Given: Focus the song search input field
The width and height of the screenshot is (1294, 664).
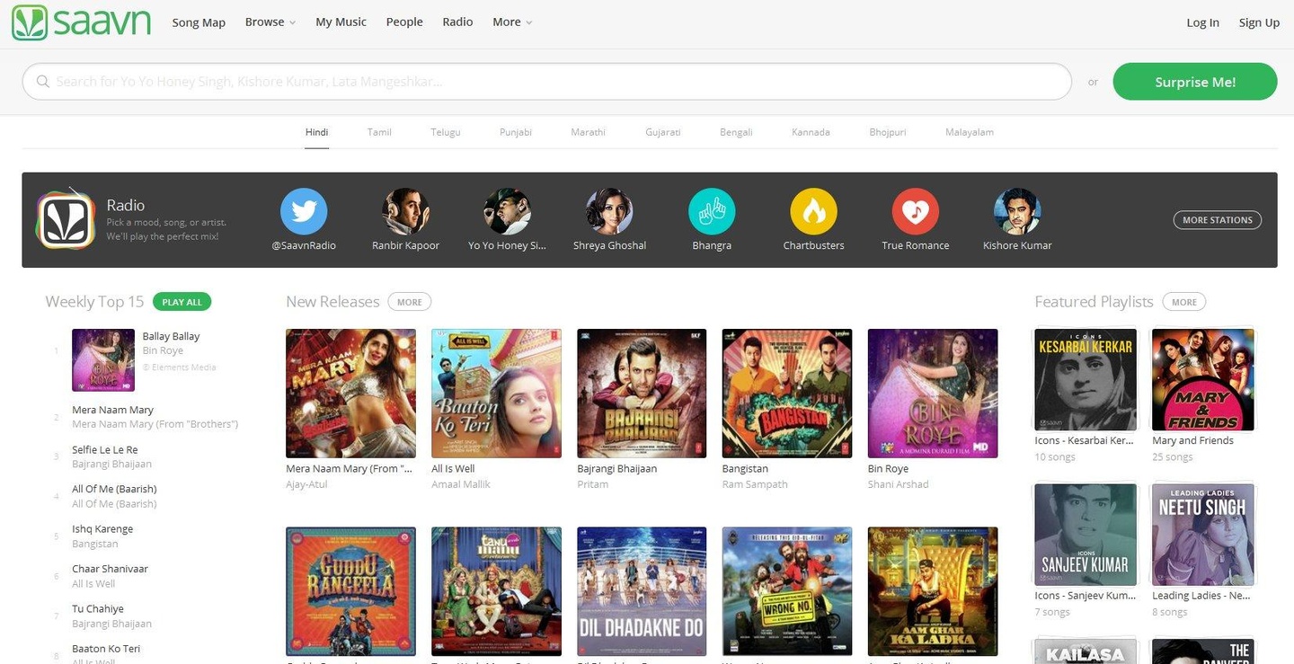Looking at the screenshot, I should [547, 82].
